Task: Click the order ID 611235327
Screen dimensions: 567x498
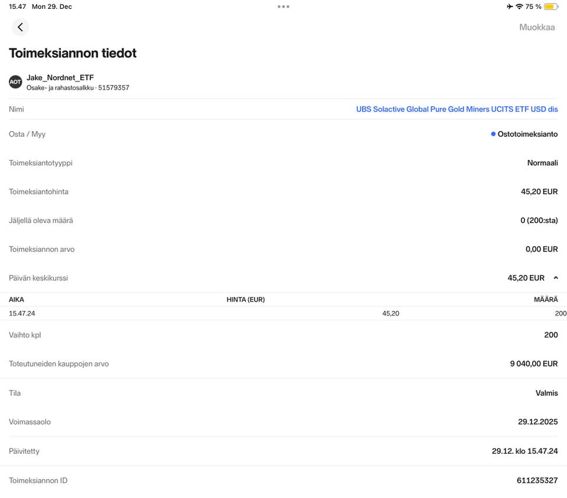Action: tap(537, 480)
